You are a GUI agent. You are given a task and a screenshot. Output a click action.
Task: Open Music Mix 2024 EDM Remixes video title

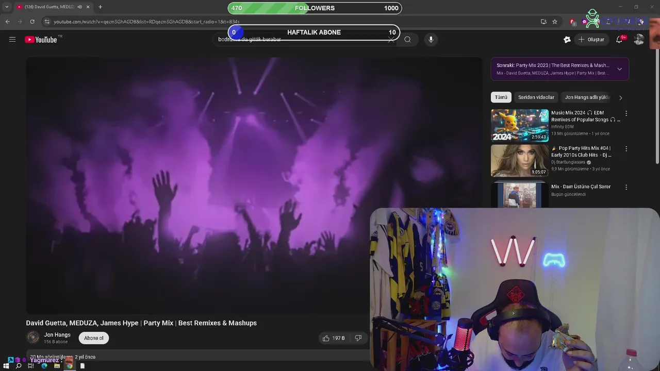tap(585, 116)
